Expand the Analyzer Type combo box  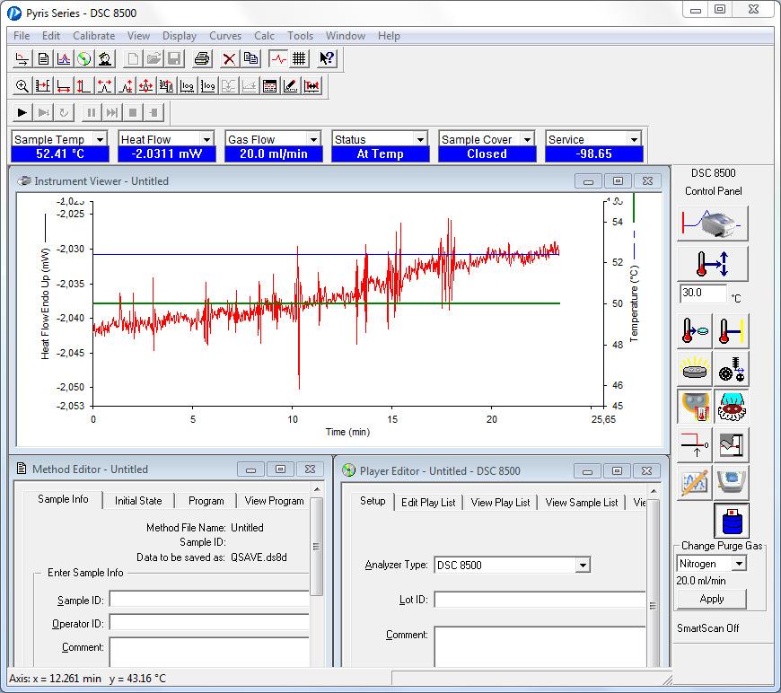(582, 566)
